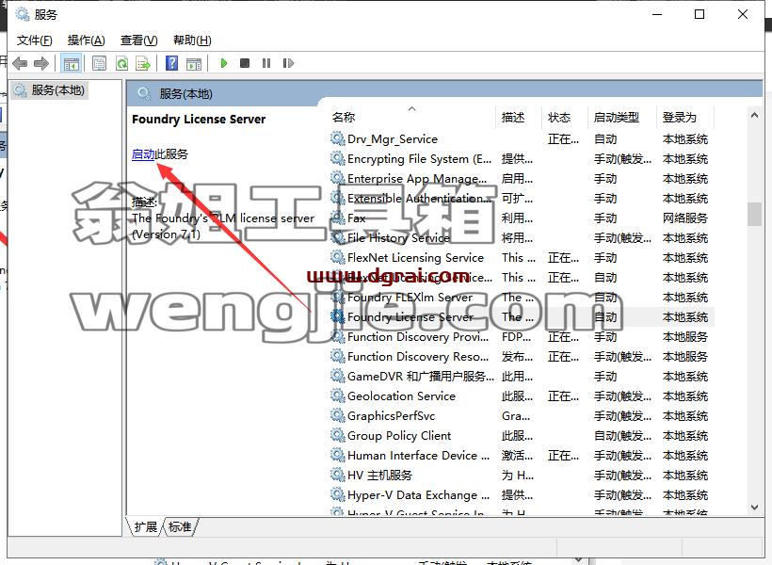Switch to the 标准 tab

tap(180, 527)
